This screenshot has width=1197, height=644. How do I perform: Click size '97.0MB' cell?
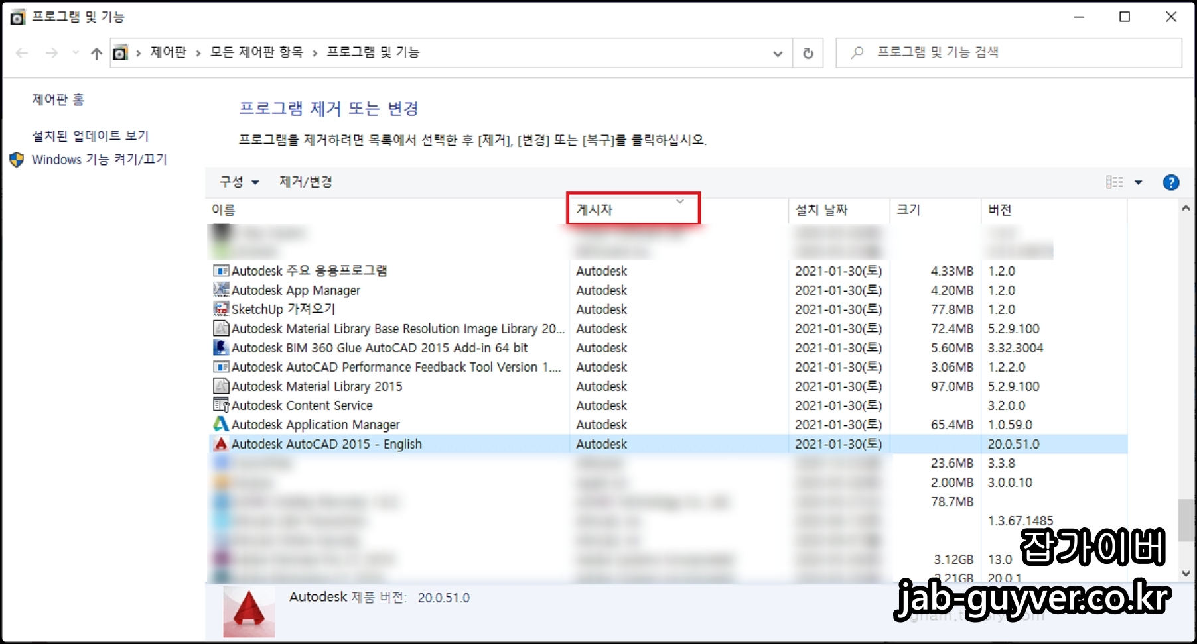(x=951, y=386)
